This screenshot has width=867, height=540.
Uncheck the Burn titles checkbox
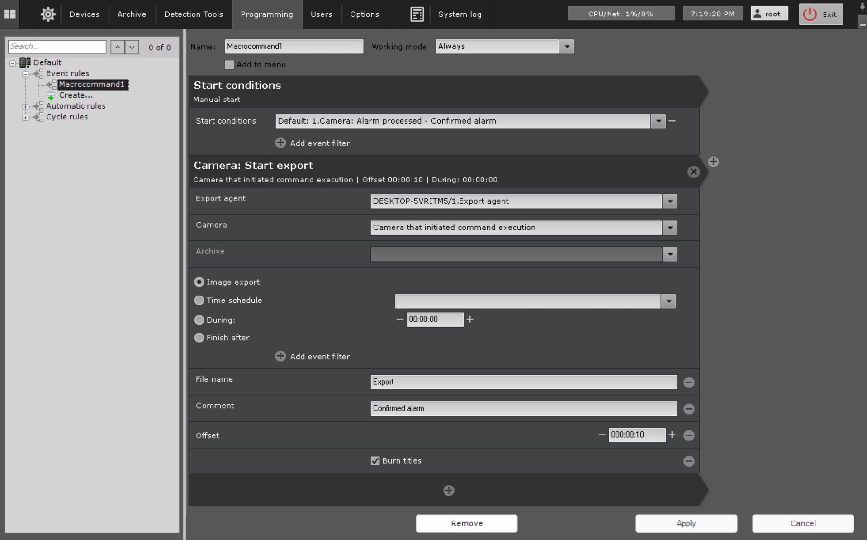click(x=375, y=461)
